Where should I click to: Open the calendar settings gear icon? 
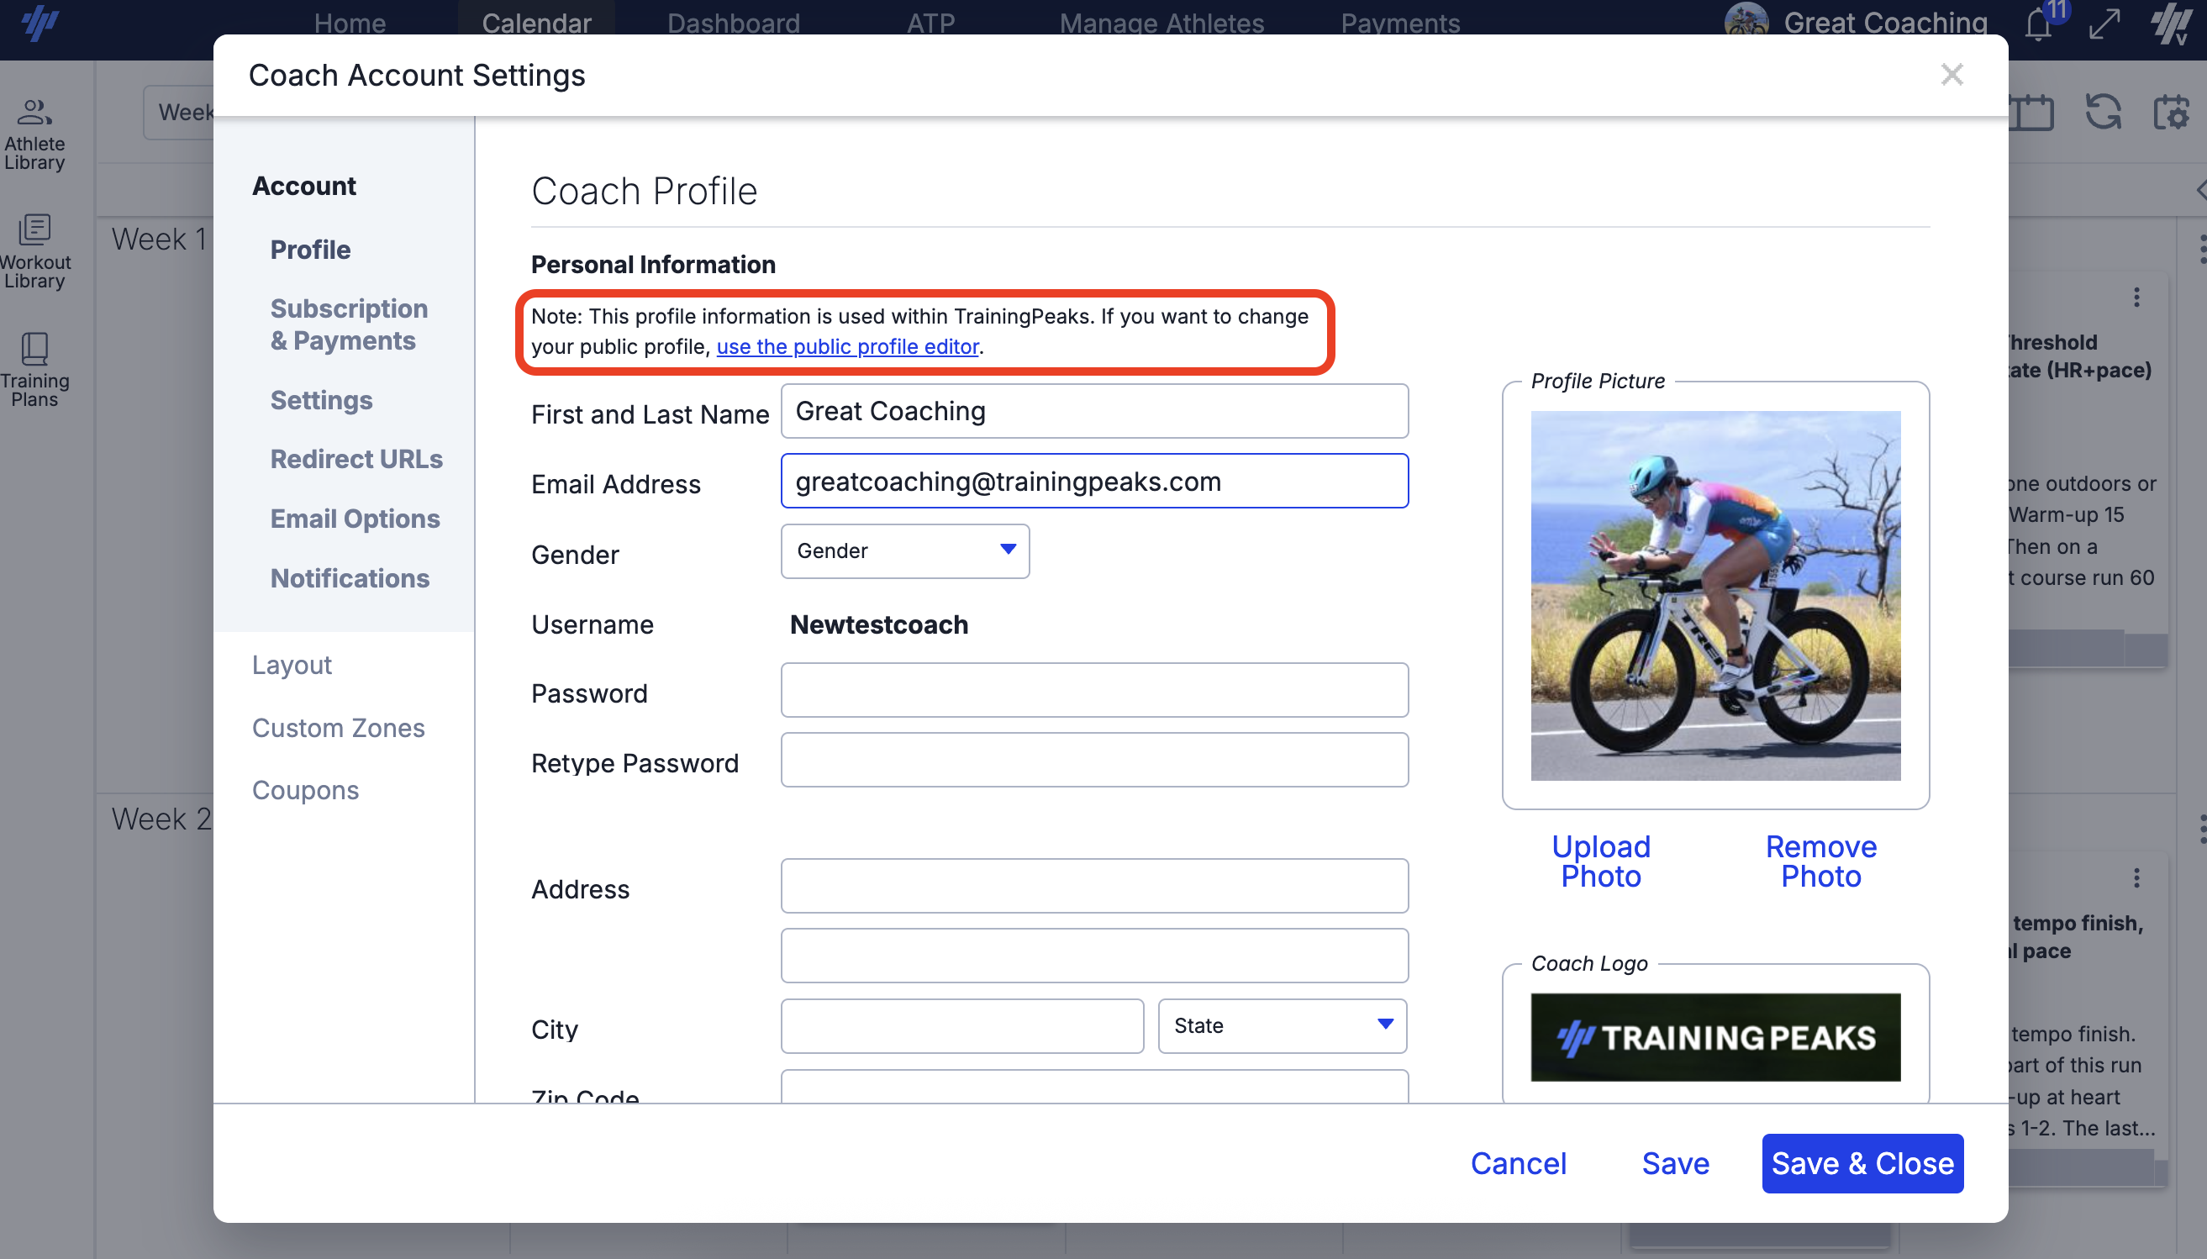(2171, 113)
